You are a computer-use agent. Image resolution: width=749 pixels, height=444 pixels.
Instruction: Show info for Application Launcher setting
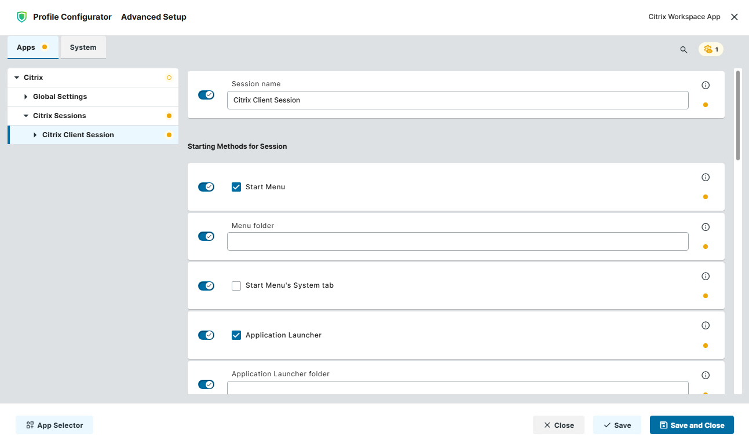point(706,325)
